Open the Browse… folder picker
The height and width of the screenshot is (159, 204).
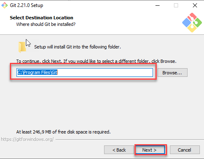172,73
